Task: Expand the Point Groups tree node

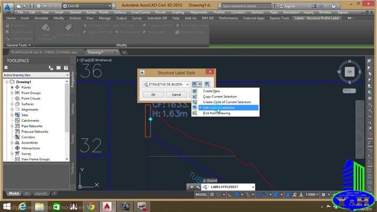Action: 12,93
